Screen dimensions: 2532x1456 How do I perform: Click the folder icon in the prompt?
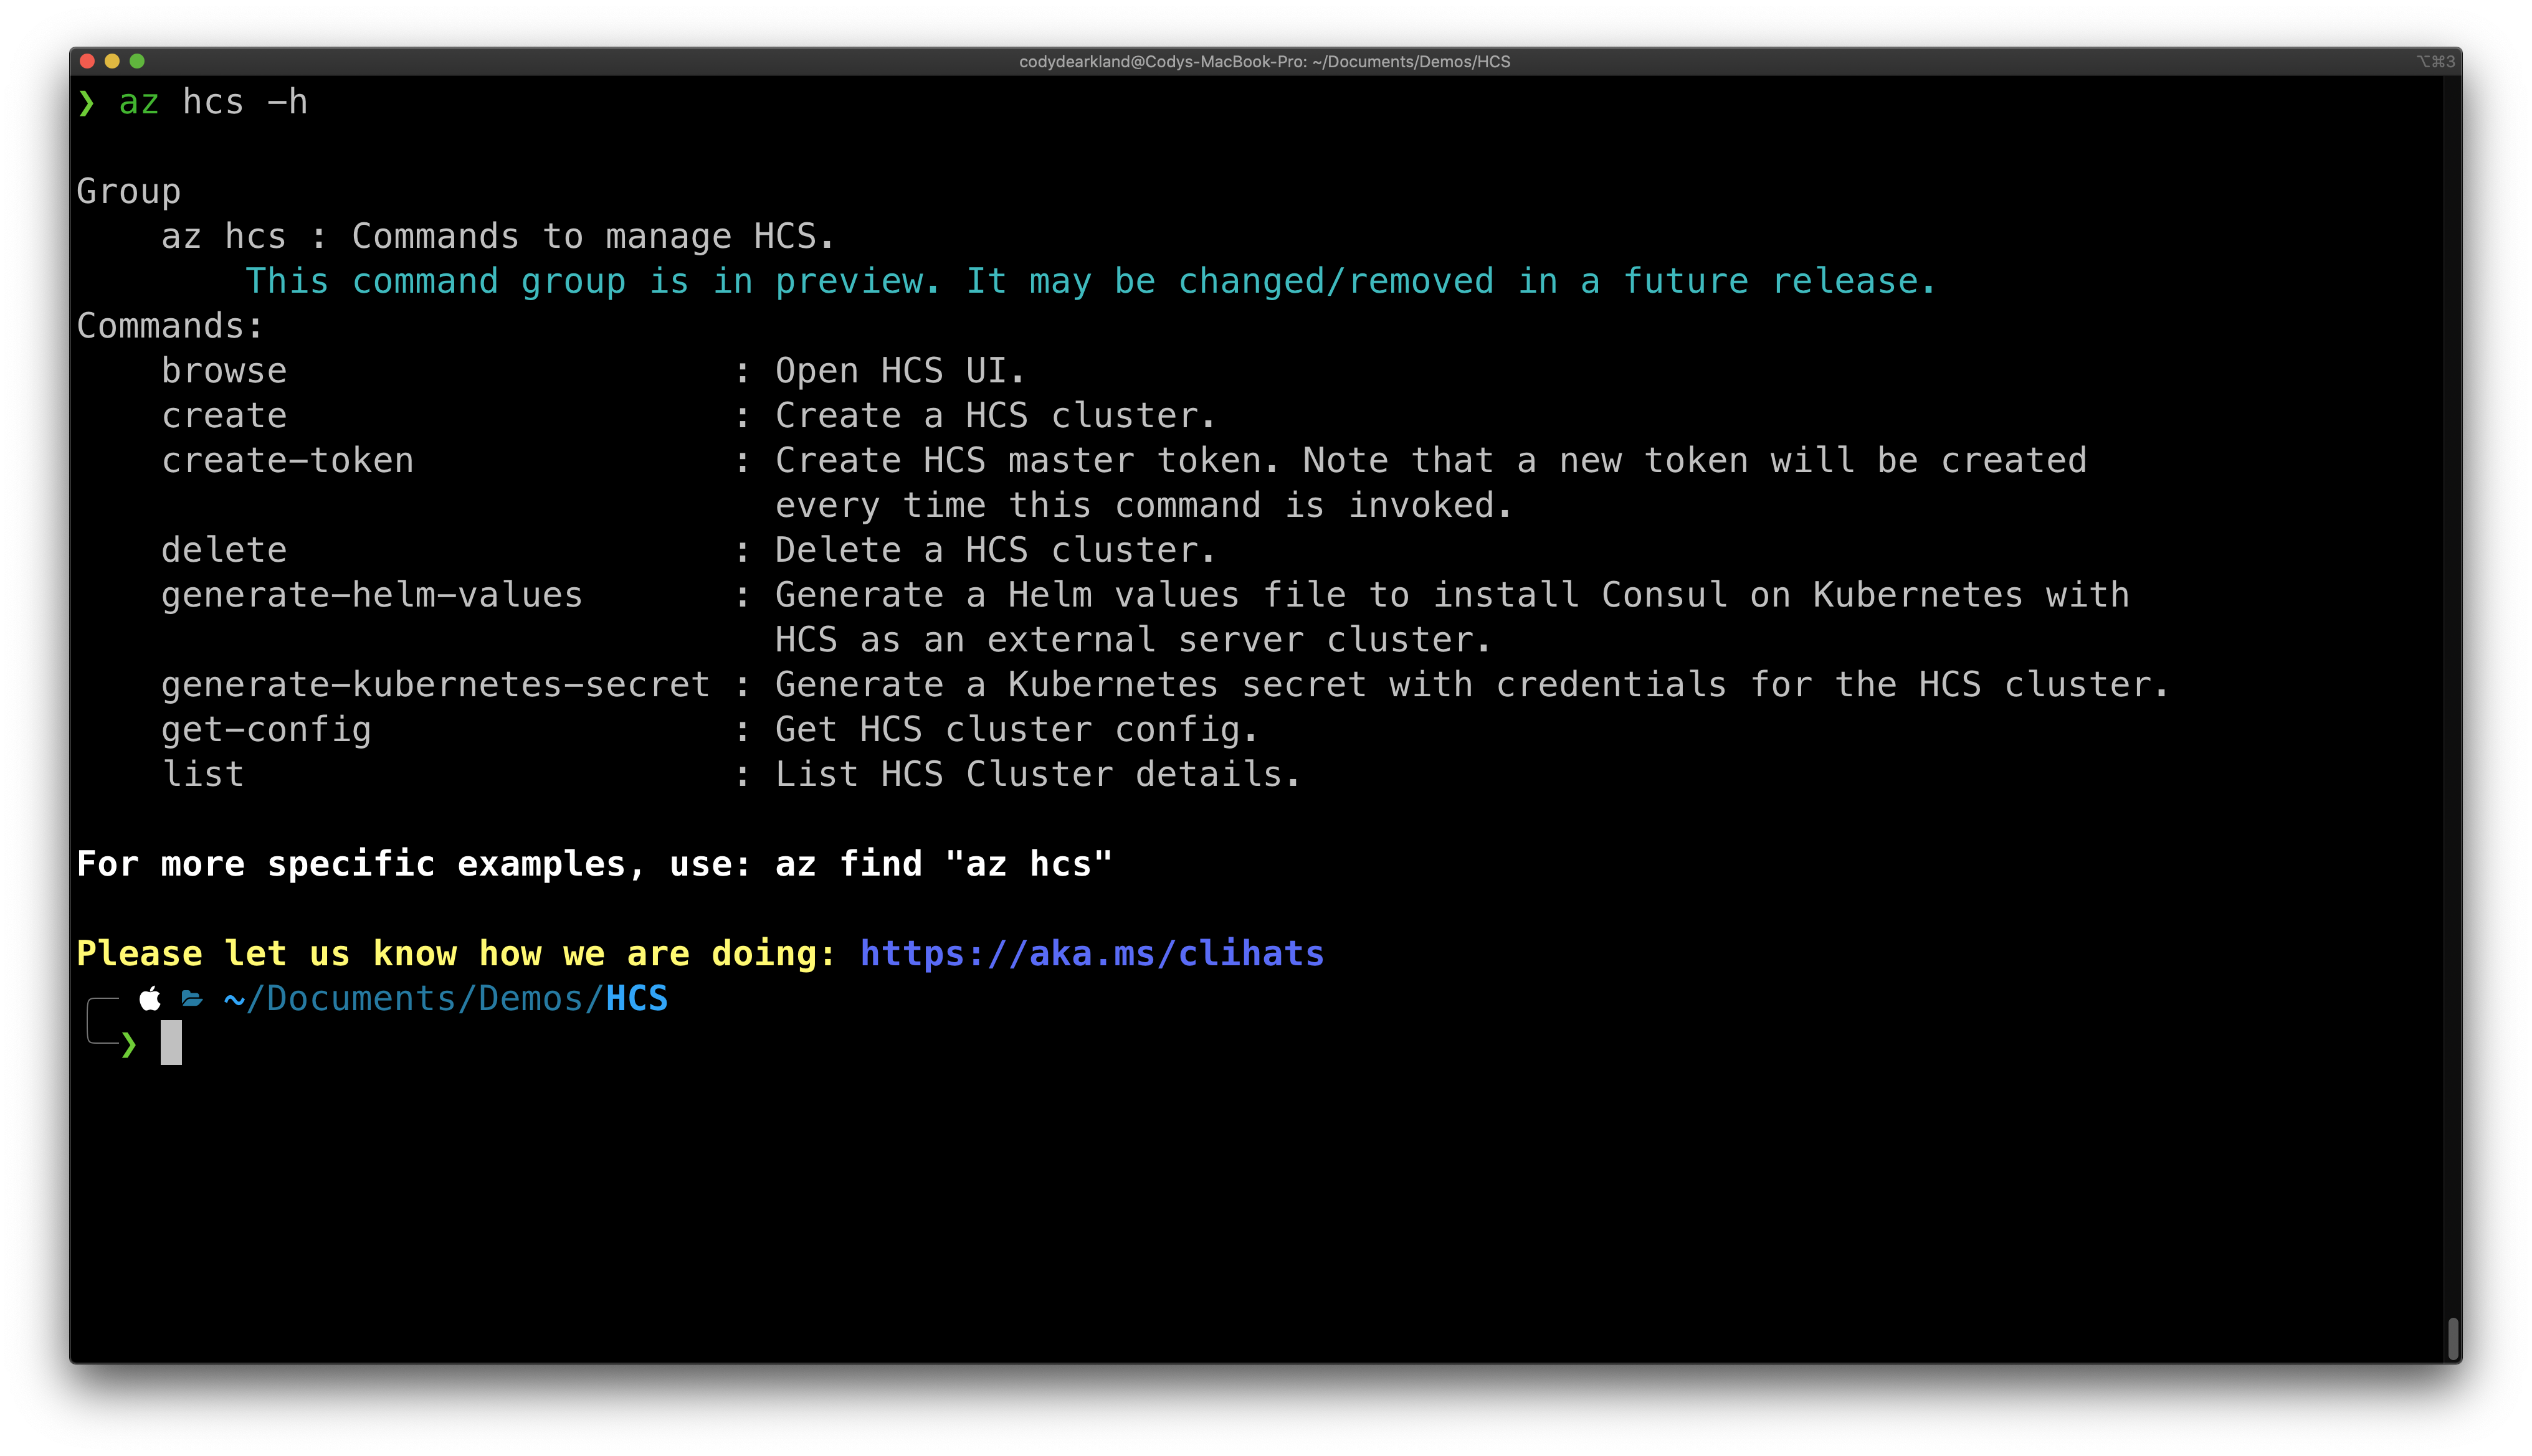tap(192, 998)
